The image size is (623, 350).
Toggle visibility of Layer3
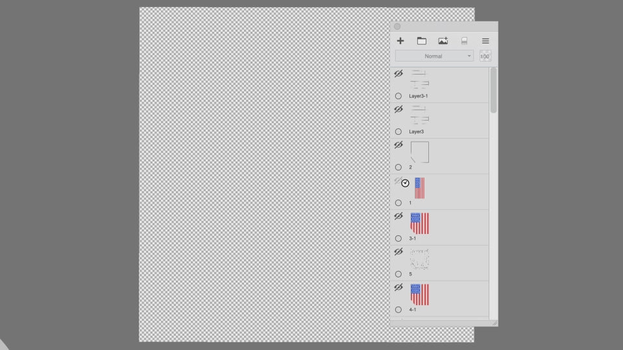[x=398, y=110]
